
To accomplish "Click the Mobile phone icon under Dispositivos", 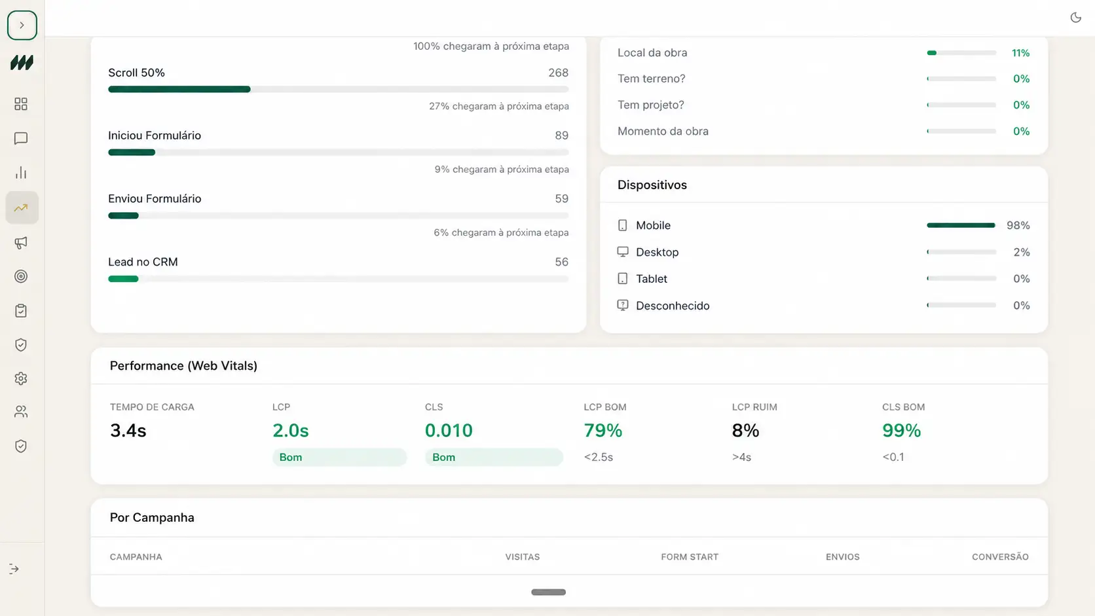I will [x=622, y=225].
